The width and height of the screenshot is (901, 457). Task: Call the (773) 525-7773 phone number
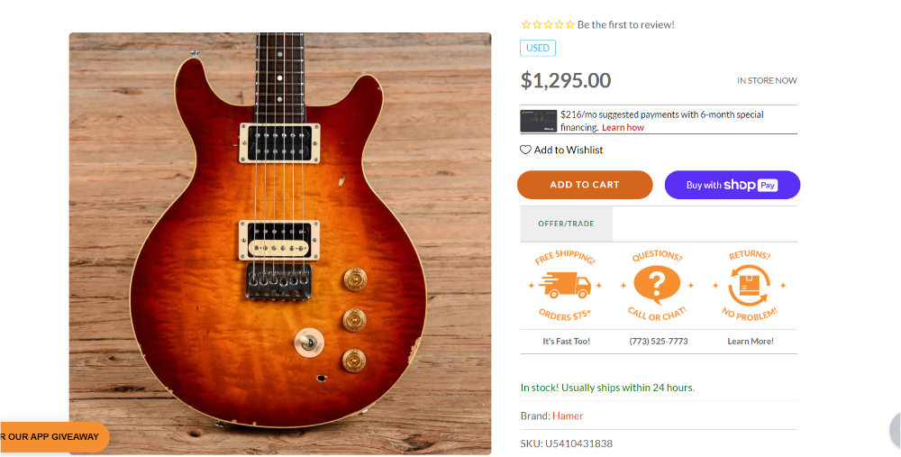[x=659, y=341]
